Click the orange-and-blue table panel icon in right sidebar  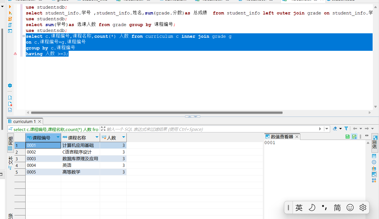[x=374, y=168]
